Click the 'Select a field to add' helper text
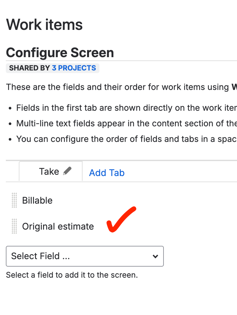This screenshot has height=315, width=237. [72, 275]
